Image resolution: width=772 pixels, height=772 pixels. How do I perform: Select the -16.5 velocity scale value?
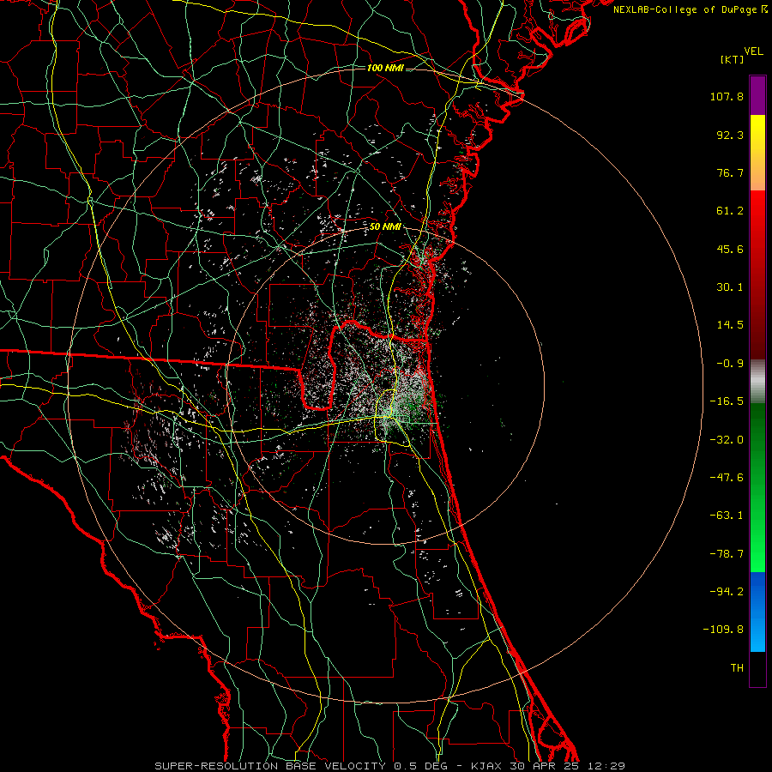727,401
